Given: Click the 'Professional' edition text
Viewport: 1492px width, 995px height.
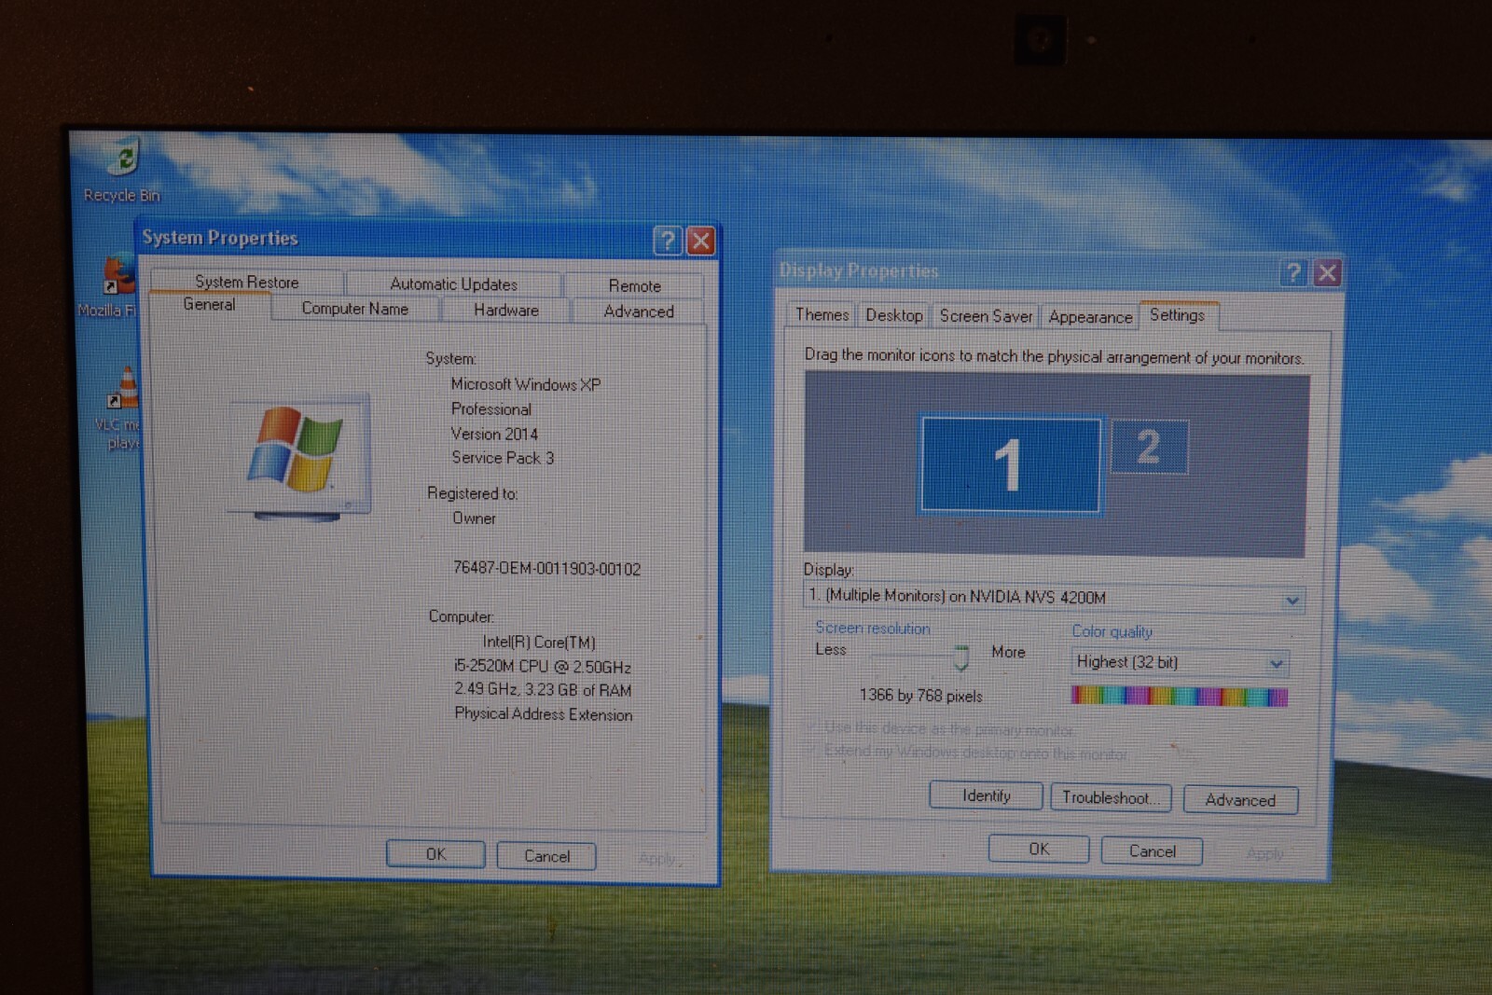Looking at the screenshot, I should tap(491, 408).
